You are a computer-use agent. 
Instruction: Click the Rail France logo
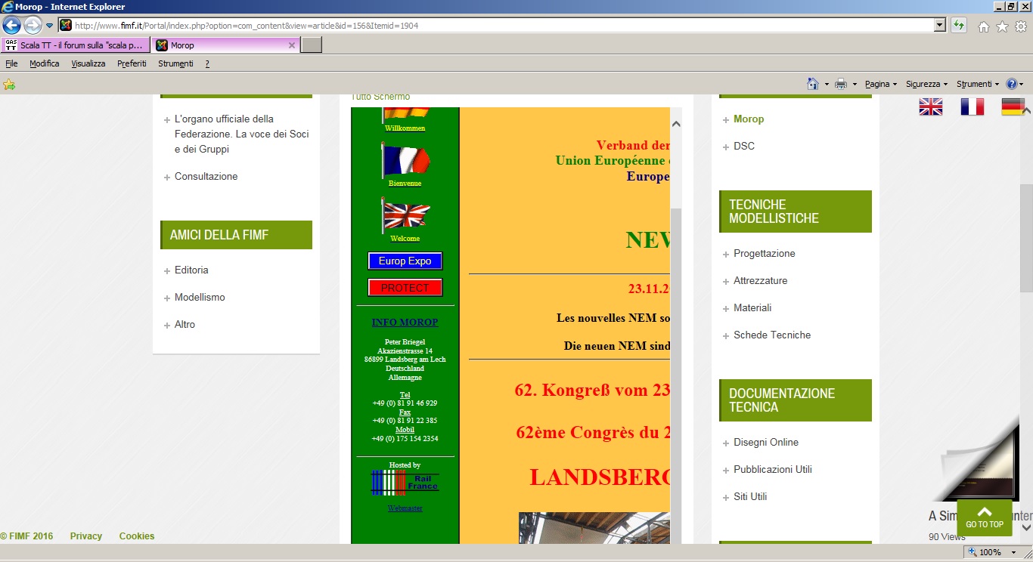point(405,483)
